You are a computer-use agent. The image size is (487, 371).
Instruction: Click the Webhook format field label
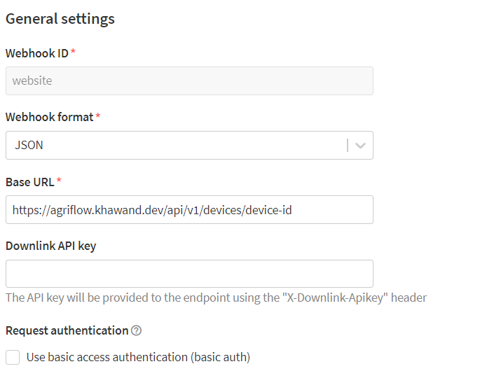(x=49, y=117)
